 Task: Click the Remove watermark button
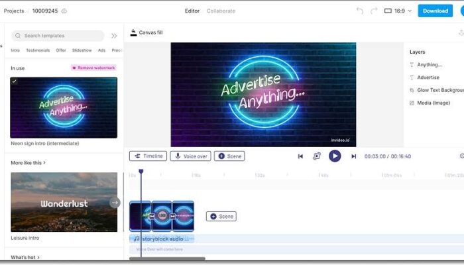(x=94, y=68)
